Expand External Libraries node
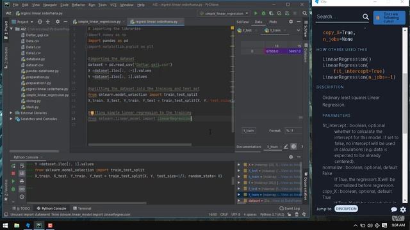This screenshot has width=410, height=230. [11, 113]
